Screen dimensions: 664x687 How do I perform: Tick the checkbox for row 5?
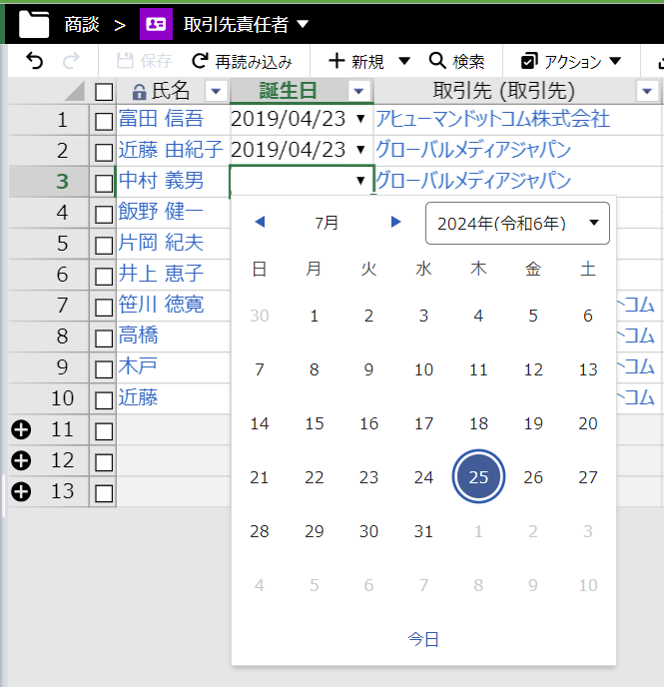tap(103, 245)
